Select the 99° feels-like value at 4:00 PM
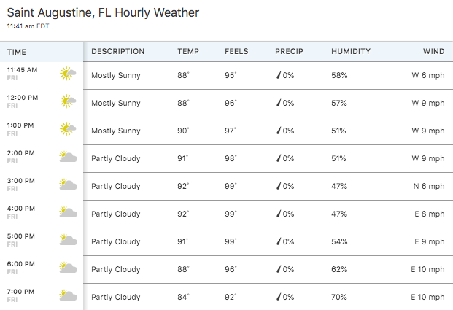Viewport: 453px width, 310px height. 231,214
